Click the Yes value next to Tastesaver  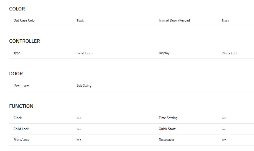224,140
